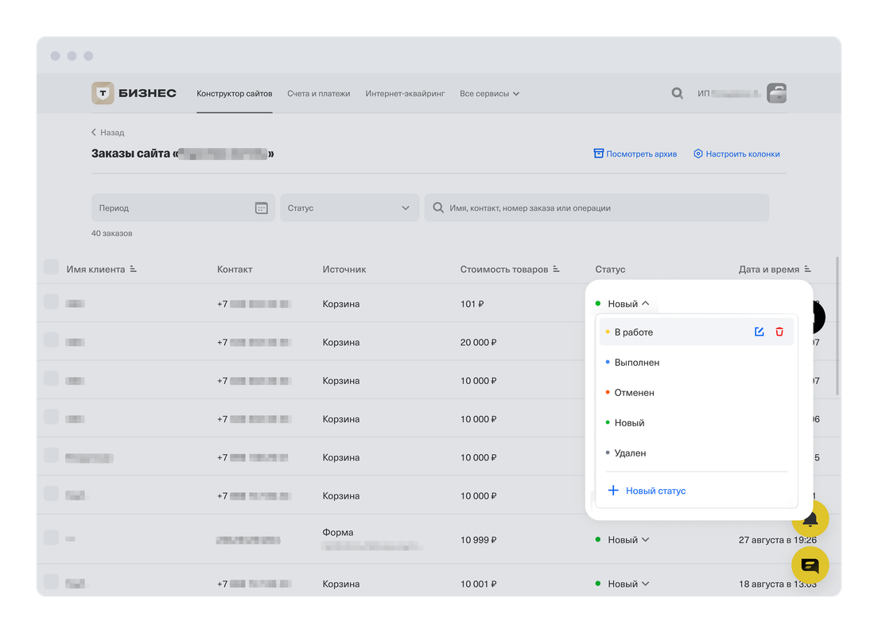Click the calendar icon in Период field
Image resolution: width=878 pixels, height=633 pixels.
pyautogui.click(x=261, y=208)
